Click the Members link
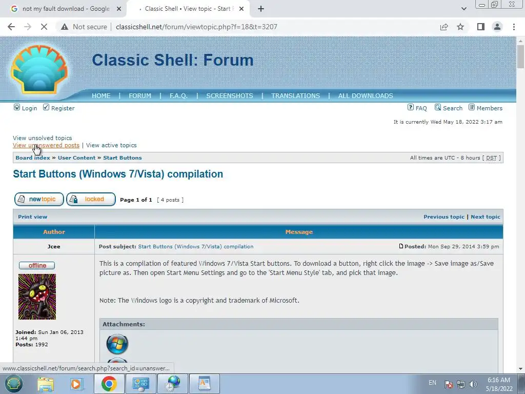 pos(490,108)
